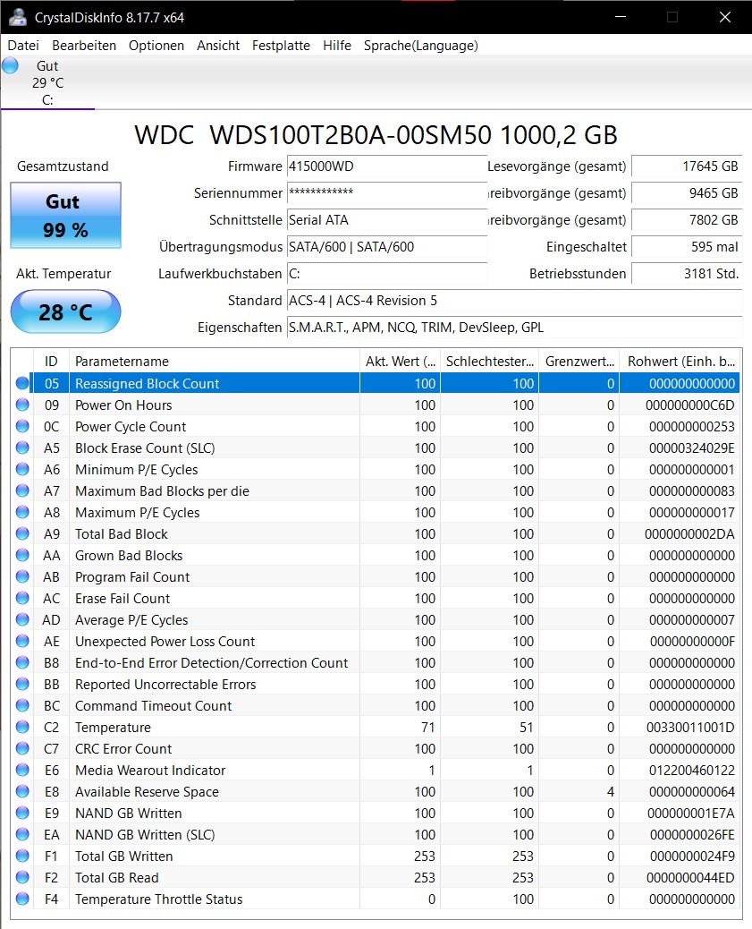Open the Ansicht menu

pos(218,46)
